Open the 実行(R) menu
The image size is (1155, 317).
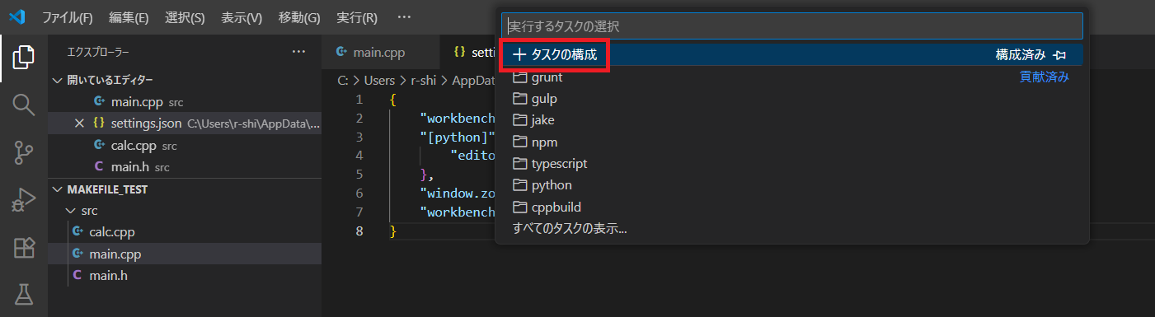coord(357,17)
